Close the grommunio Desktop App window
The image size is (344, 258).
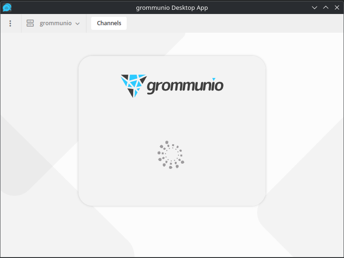(x=337, y=7)
